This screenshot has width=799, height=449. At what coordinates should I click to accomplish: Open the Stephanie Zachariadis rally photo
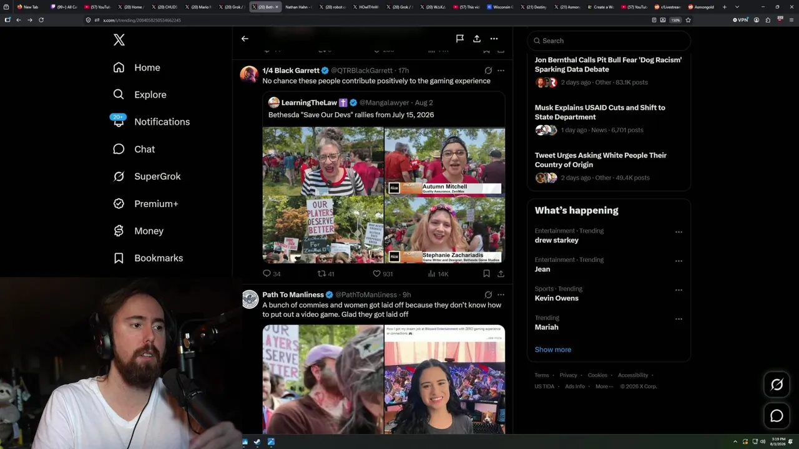coord(444,229)
